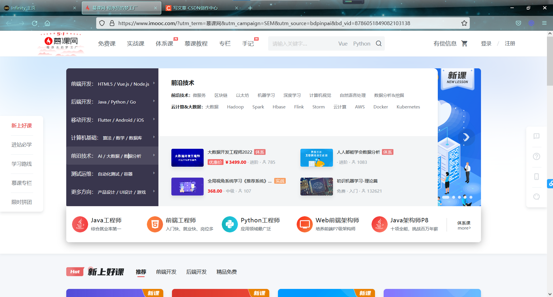
Task: Expand 后端开发 category arrow
Action: (x=154, y=101)
